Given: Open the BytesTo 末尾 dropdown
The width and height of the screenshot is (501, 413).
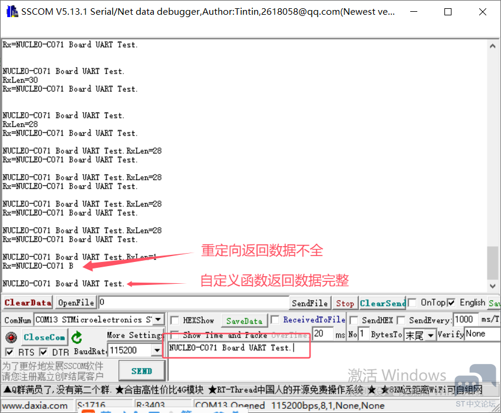Looking at the screenshot, I should [x=431, y=335].
